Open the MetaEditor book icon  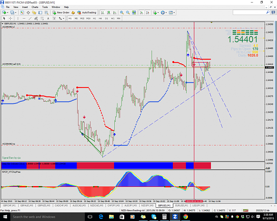73,12
